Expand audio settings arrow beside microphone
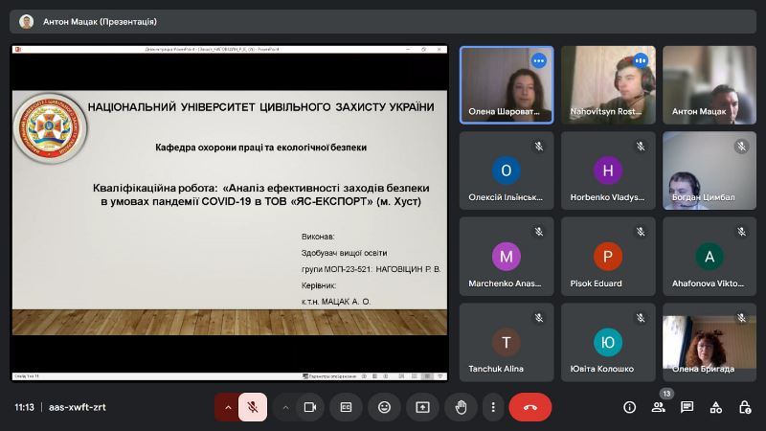Image resolution: width=766 pixels, height=431 pixels. 228,407
